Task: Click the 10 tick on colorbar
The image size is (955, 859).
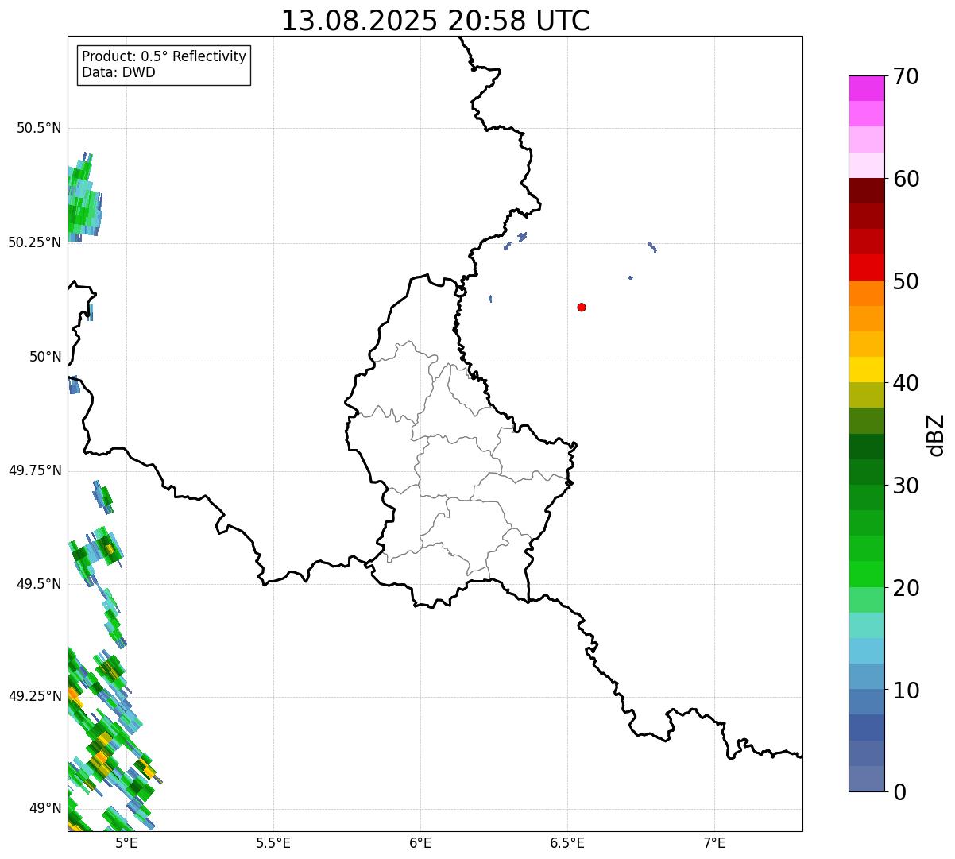Action: pyautogui.click(x=905, y=690)
